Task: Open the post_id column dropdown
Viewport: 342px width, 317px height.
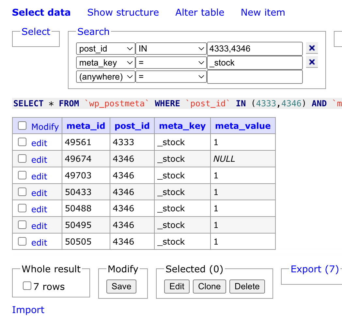Action: point(105,49)
